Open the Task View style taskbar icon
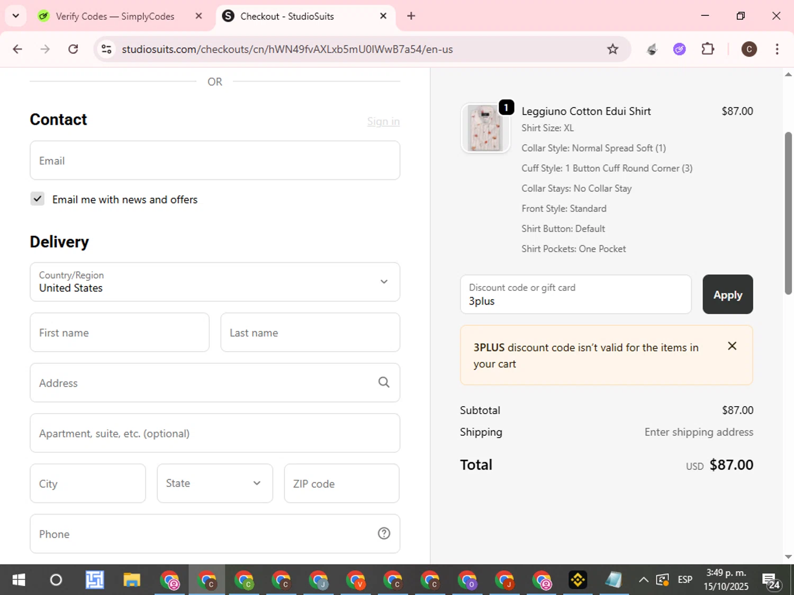Image resolution: width=794 pixels, height=595 pixels. tap(94, 580)
